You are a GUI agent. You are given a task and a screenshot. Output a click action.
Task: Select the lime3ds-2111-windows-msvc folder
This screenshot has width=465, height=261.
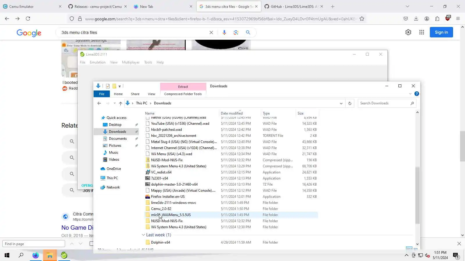pos(174,203)
